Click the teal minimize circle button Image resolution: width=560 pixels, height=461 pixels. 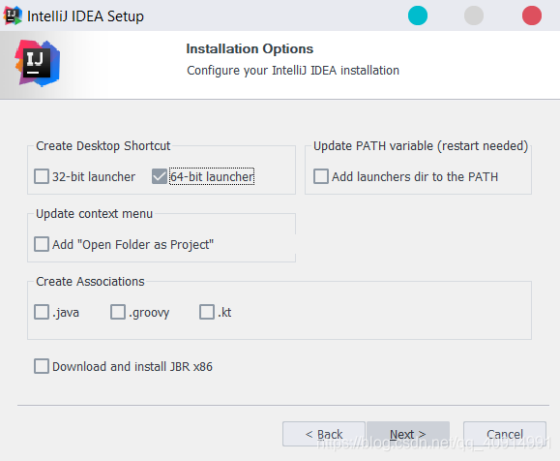[x=418, y=15]
